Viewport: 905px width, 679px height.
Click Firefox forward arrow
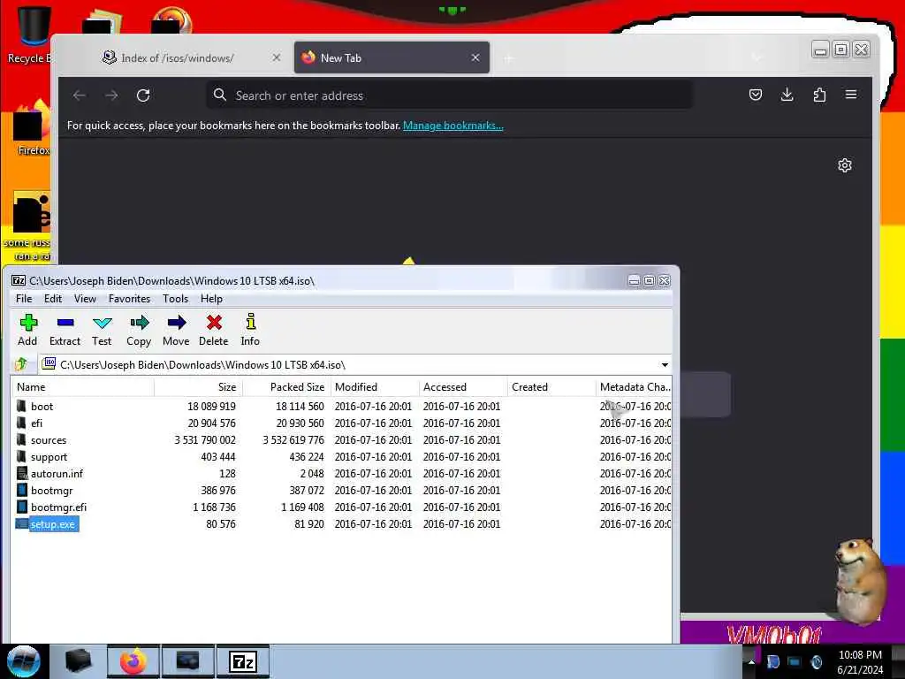pos(111,95)
